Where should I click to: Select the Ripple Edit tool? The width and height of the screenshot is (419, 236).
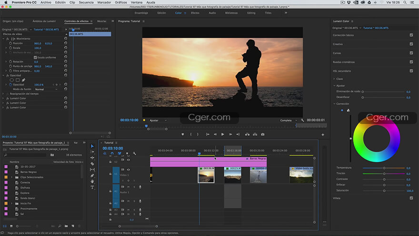pos(92,158)
